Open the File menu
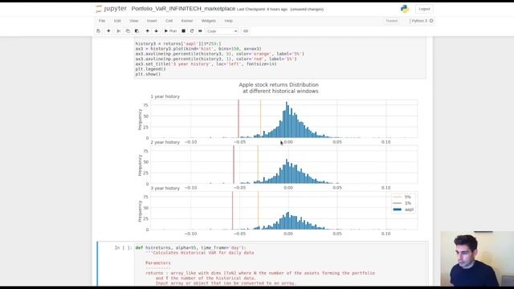514x289 pixels. coord(102,21)
